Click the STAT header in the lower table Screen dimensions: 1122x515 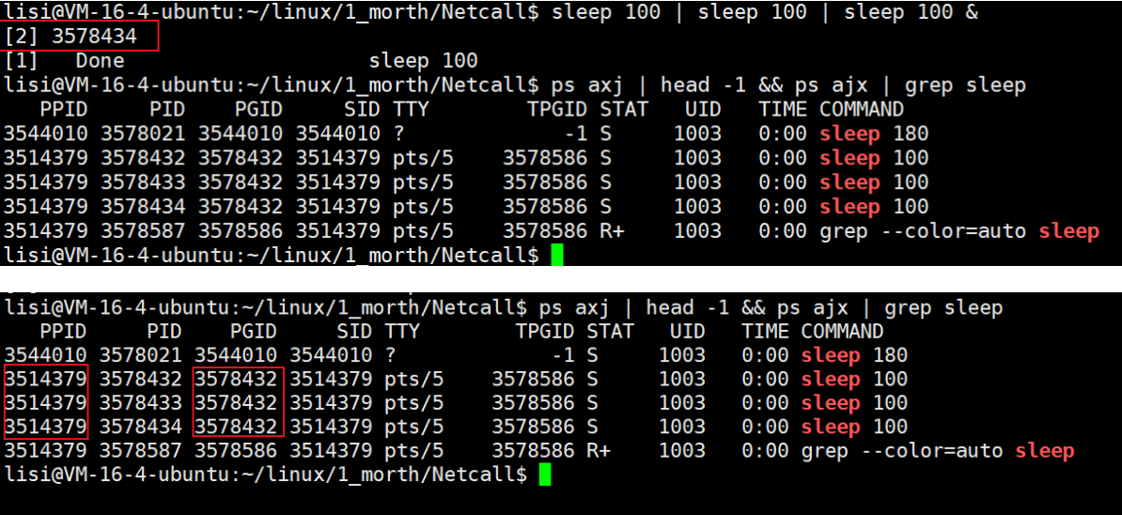[x=610, y=331]
